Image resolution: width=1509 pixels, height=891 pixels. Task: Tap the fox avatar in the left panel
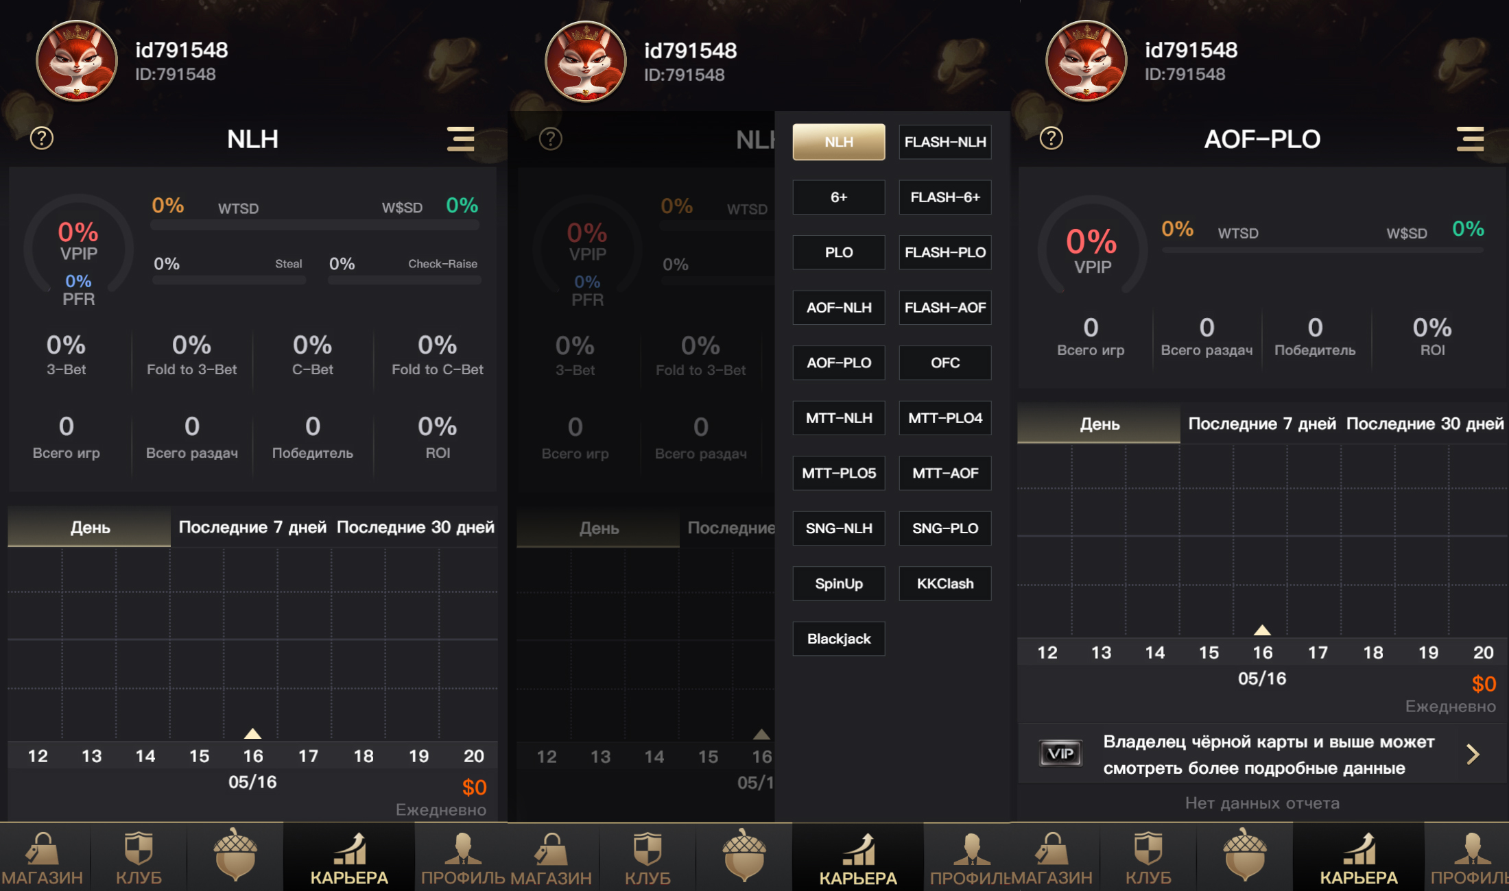tap(77, 61)
